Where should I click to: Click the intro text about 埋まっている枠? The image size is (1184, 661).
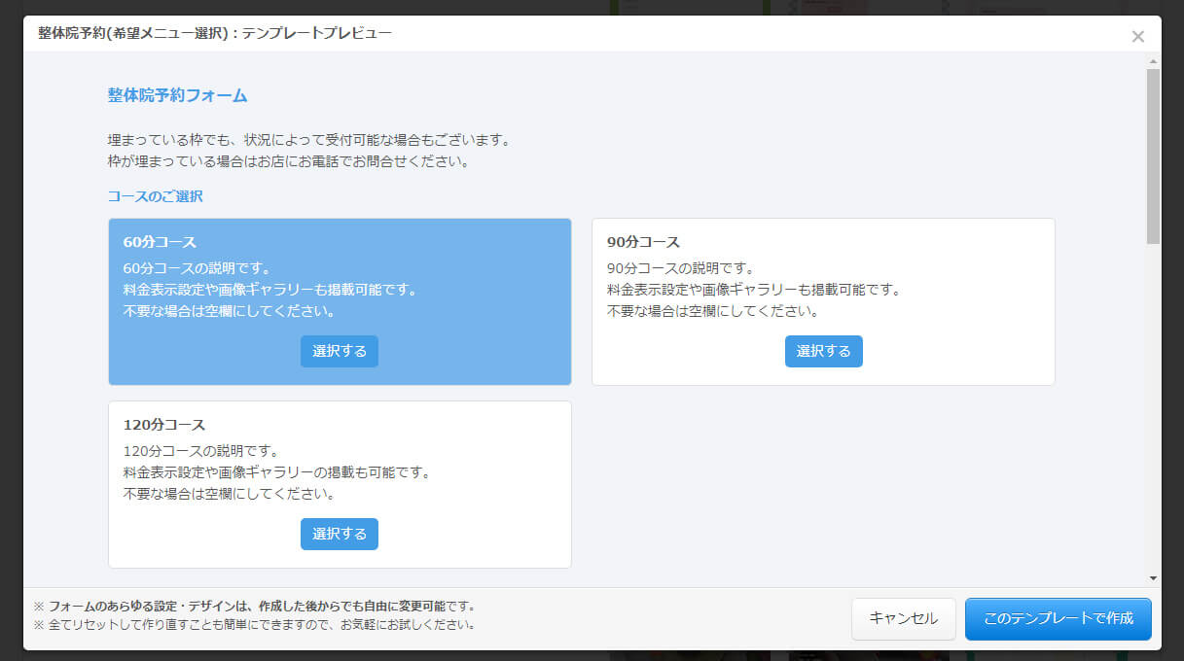click(x=308, y=140)
